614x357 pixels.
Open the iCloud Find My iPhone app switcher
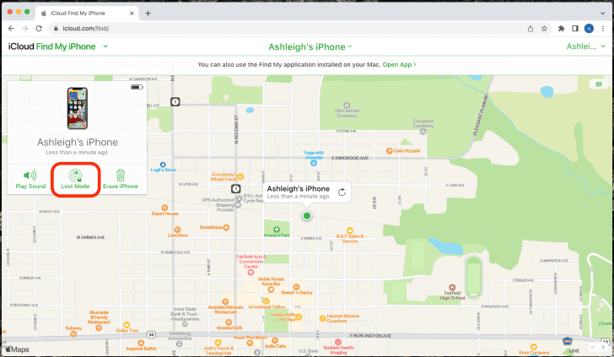(105, 46)
